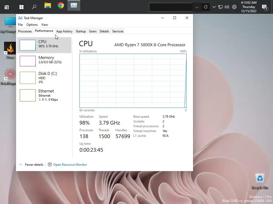Collapse with Fewer details chevron
This screenshot has height=204, width=273.
(21, 164)
